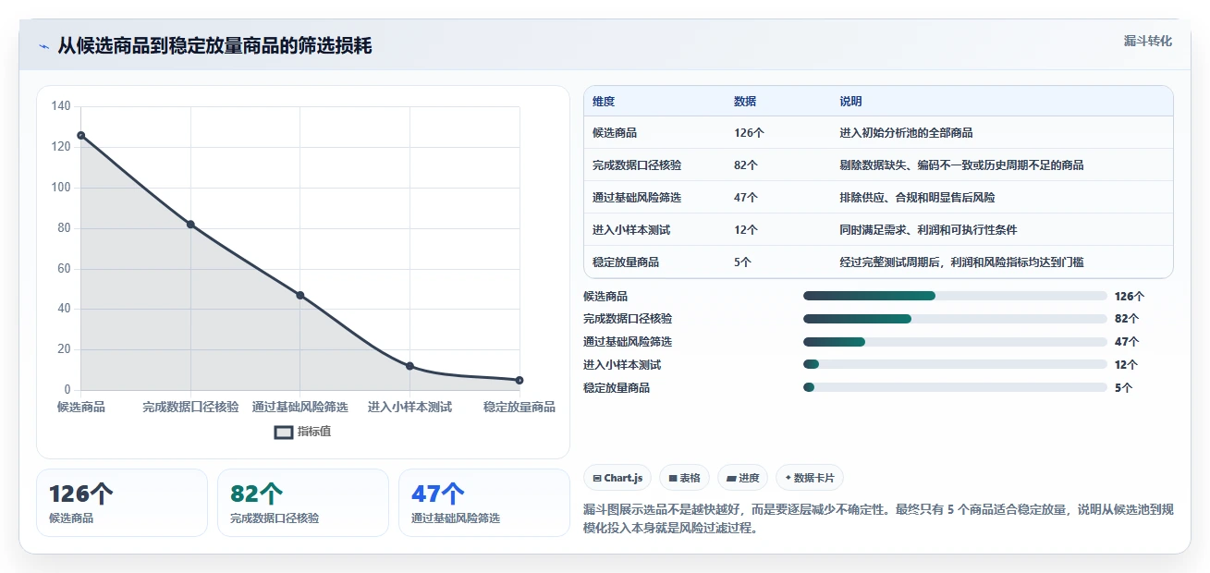This screenshot has height=573, width=1210.
Task: Click x-axis label 稳定放量商品
Action: pyautogui.click(x=519, y=407)
